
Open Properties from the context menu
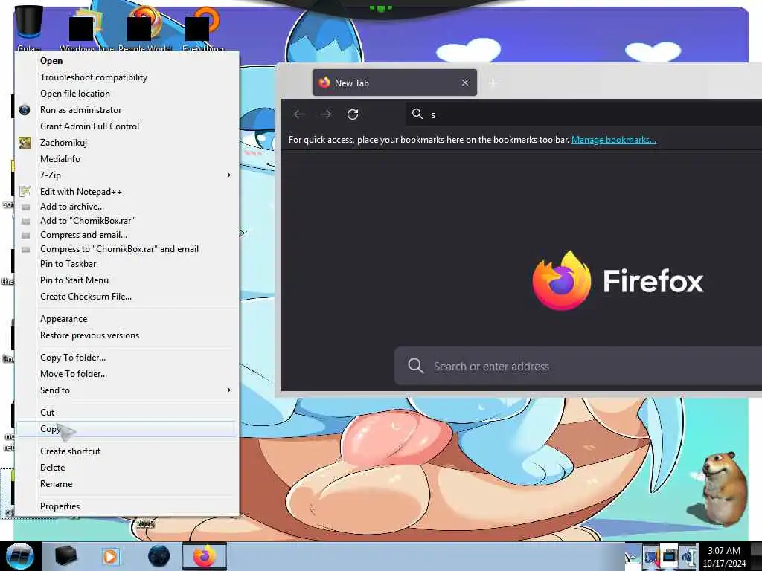point(127,506)
